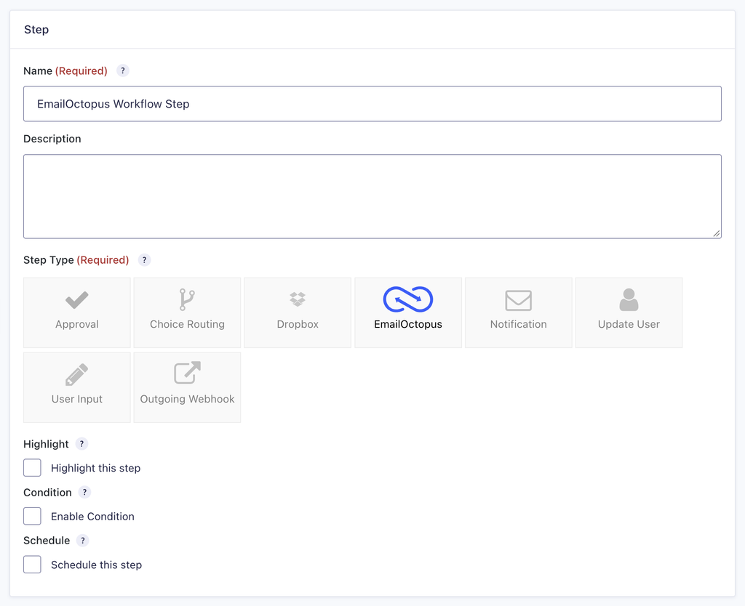Enable the Highlight this step checkbox

point(32,468)
